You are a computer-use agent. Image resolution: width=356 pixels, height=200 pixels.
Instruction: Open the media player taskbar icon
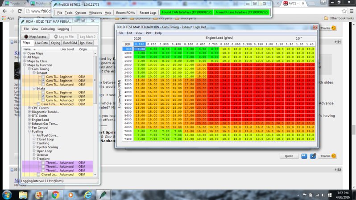(71, 195)
